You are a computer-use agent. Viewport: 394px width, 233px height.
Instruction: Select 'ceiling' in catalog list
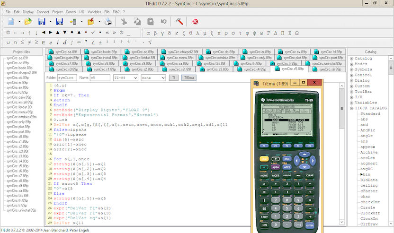tap(369, 186)
